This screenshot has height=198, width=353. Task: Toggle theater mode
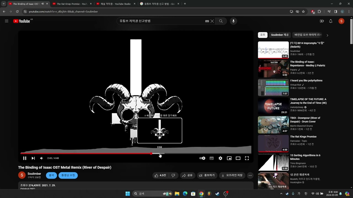(x=238, y=158)
